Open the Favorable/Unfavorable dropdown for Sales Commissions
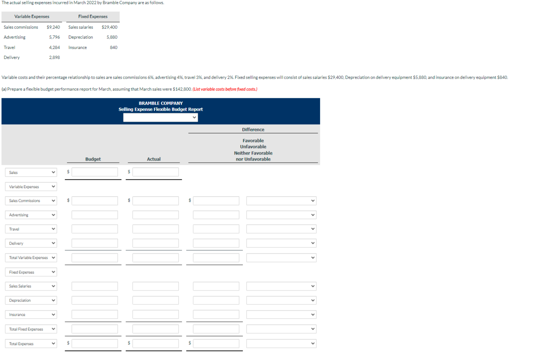535x356 pixels. tap(281, 200)
